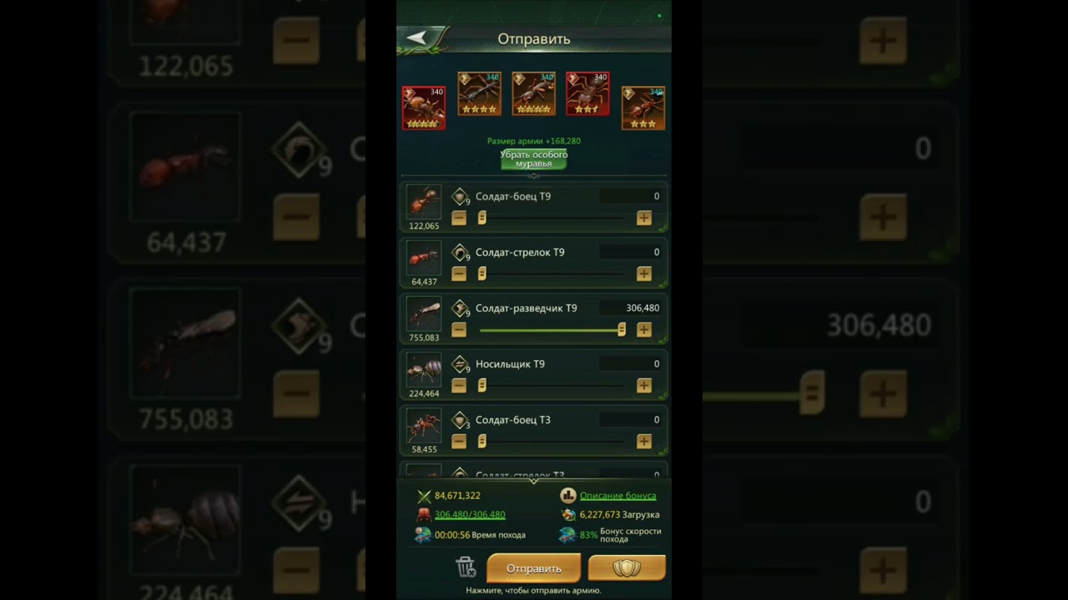Increase Солдат-боец T9 with plus button
This screenshot has height=600, width=1068.
click(644, 217)
